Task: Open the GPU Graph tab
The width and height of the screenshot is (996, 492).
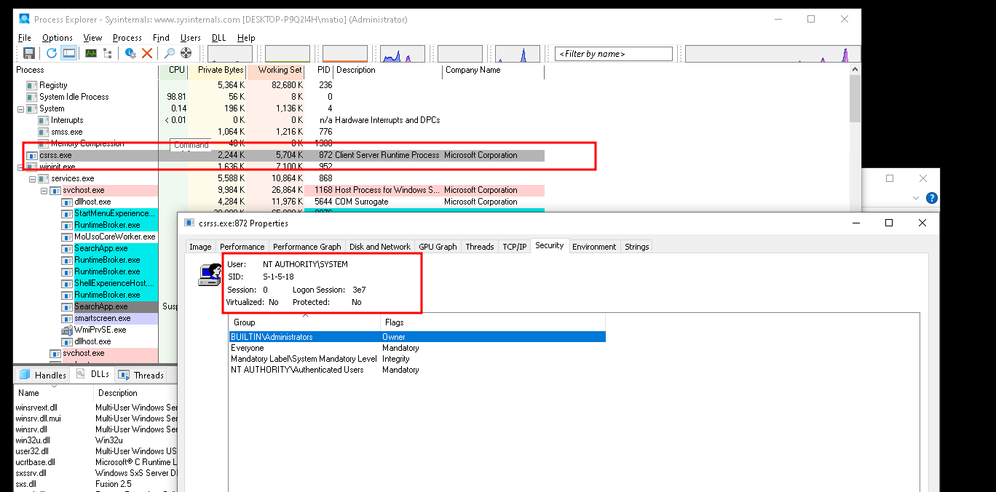Action: 438,247
